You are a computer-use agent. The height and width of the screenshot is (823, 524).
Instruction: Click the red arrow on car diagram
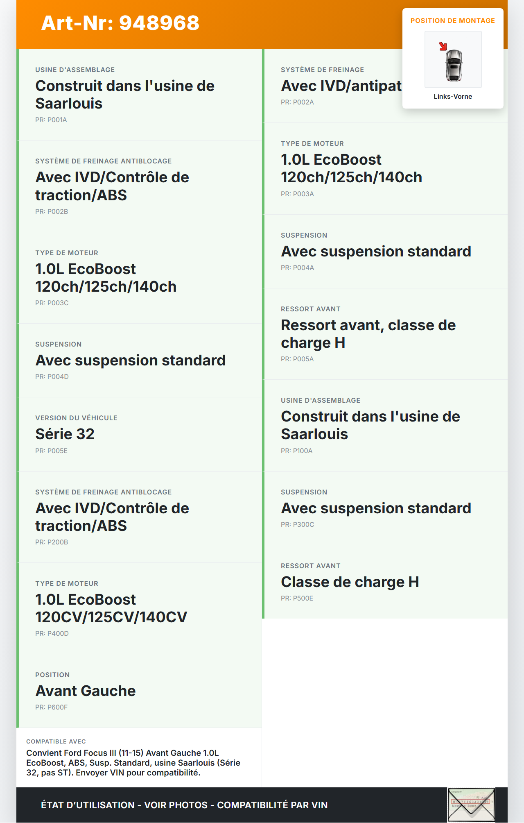click(443, 46)
